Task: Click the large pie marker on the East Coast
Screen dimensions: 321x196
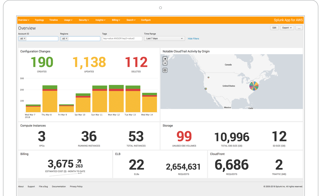Action: tap(254, 86)
